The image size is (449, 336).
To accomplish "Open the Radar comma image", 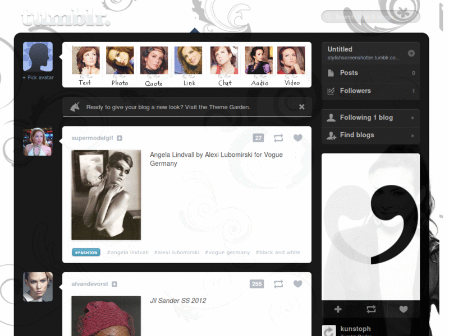I will click(x=371, y=227).
